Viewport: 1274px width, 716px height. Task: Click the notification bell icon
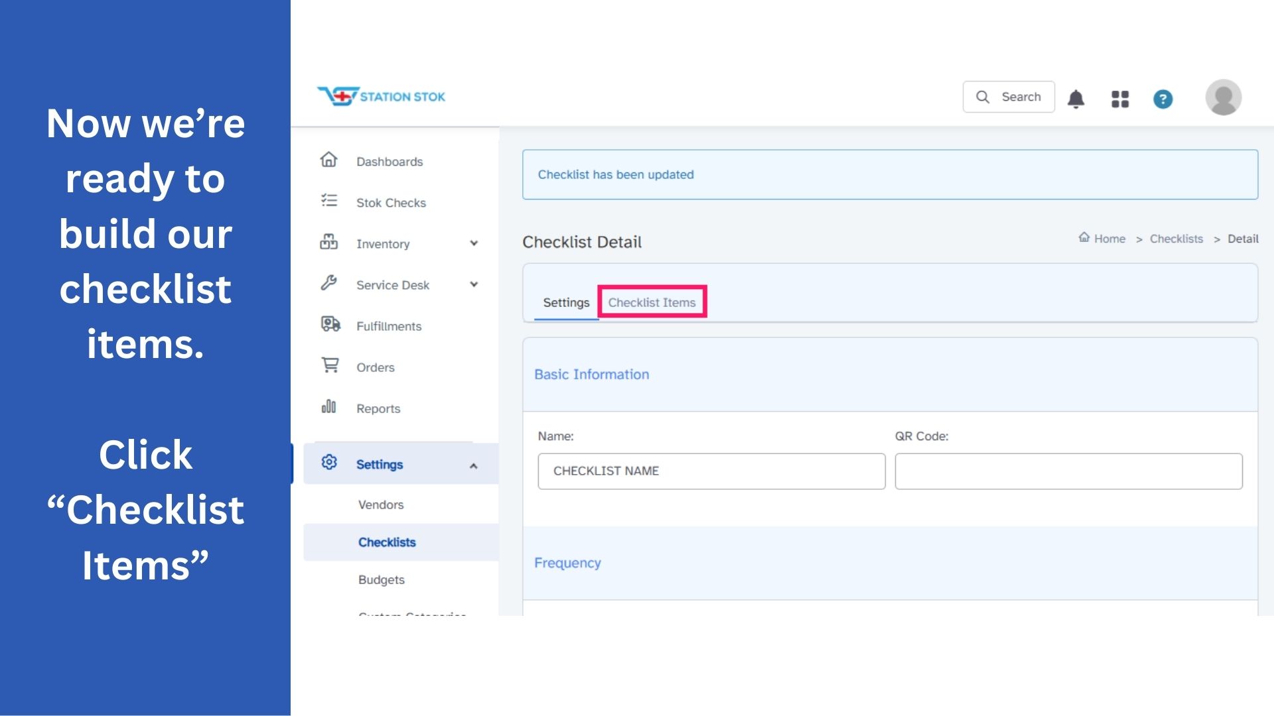1076,99
